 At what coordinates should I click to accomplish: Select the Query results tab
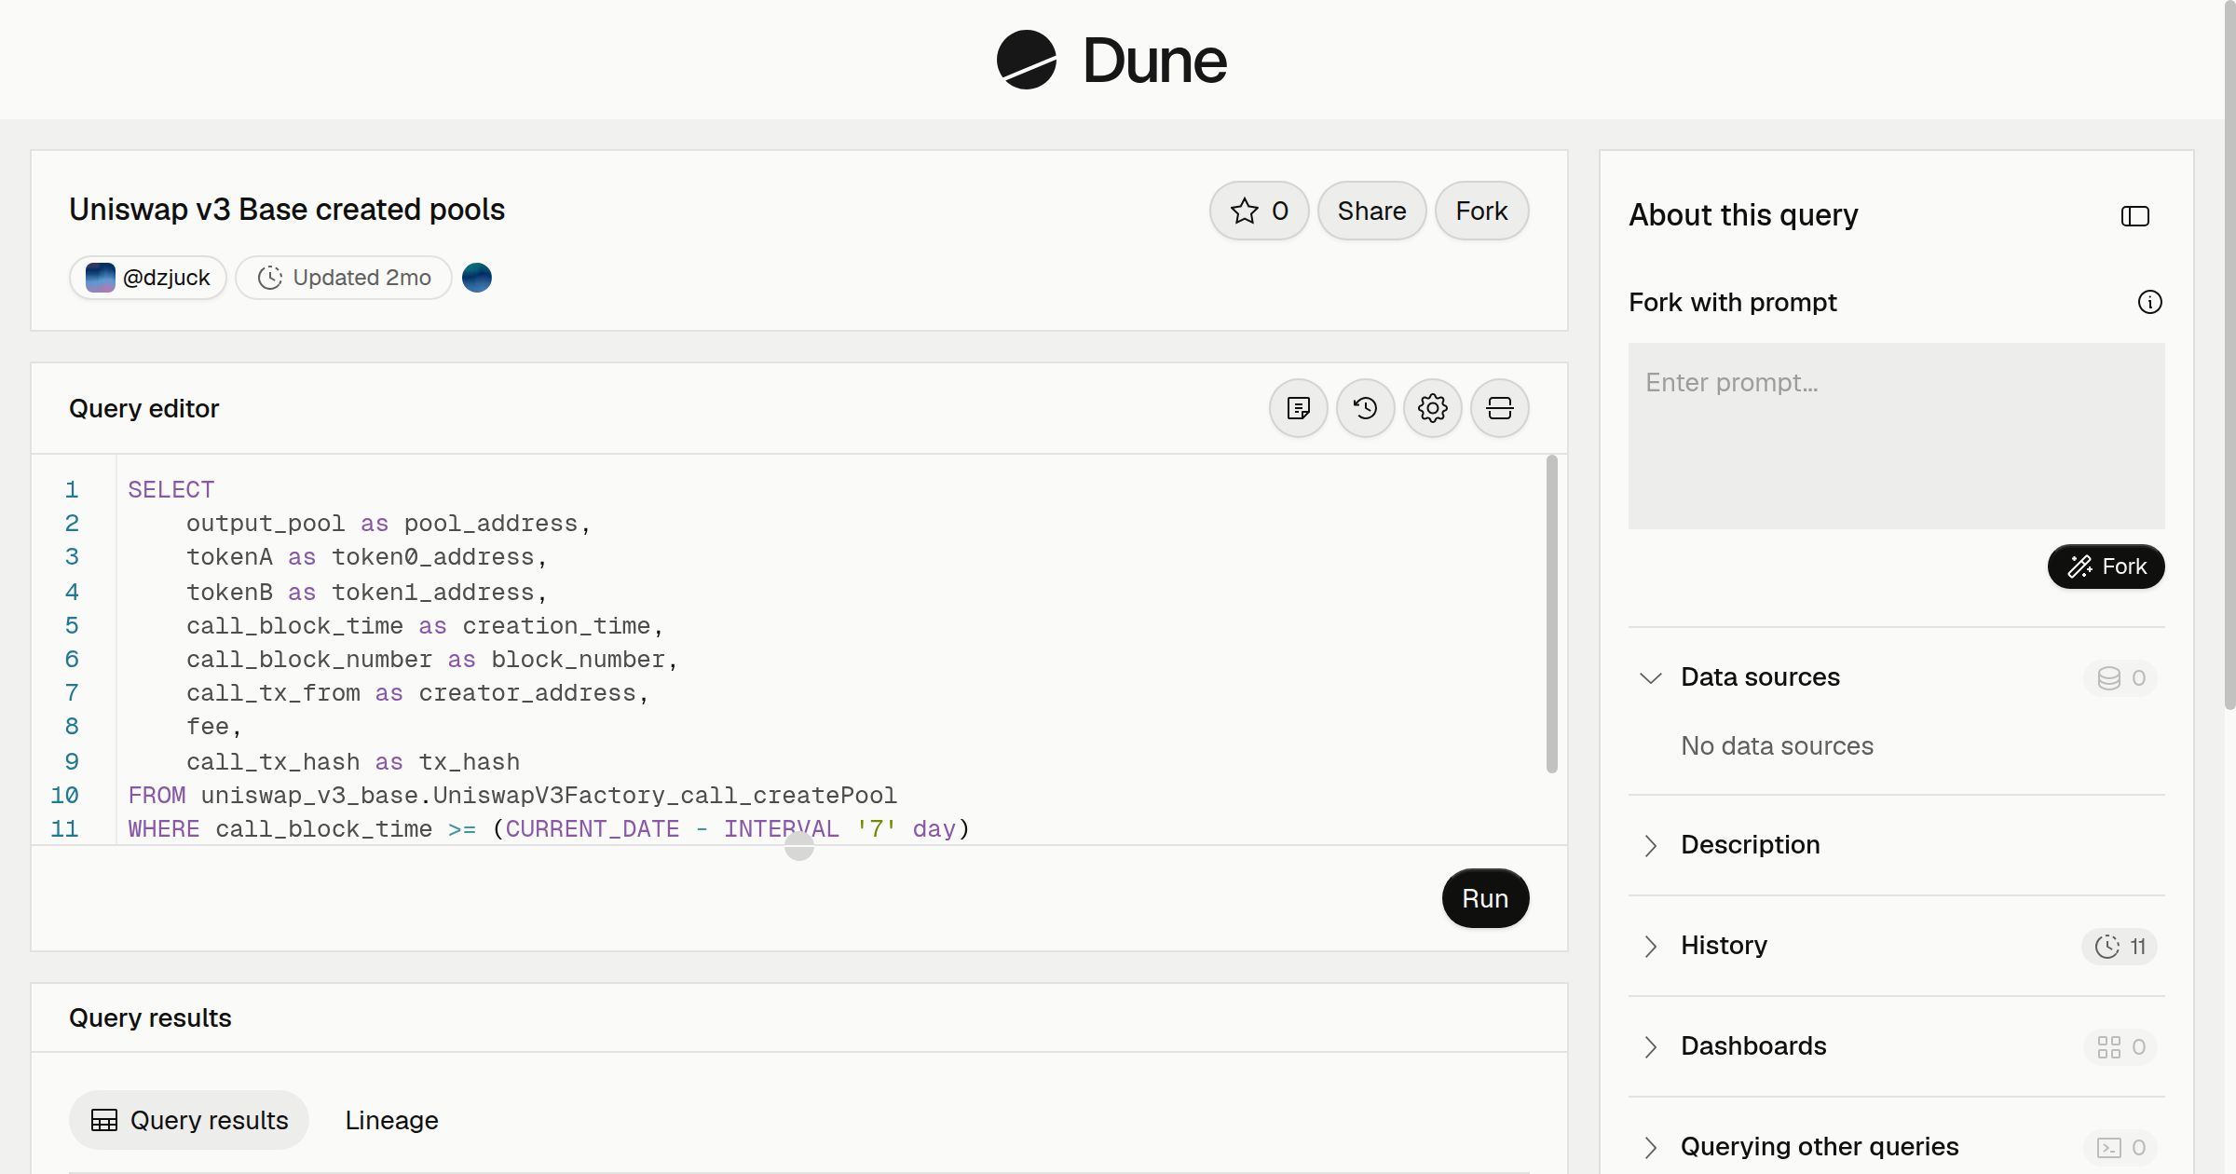189,1120
